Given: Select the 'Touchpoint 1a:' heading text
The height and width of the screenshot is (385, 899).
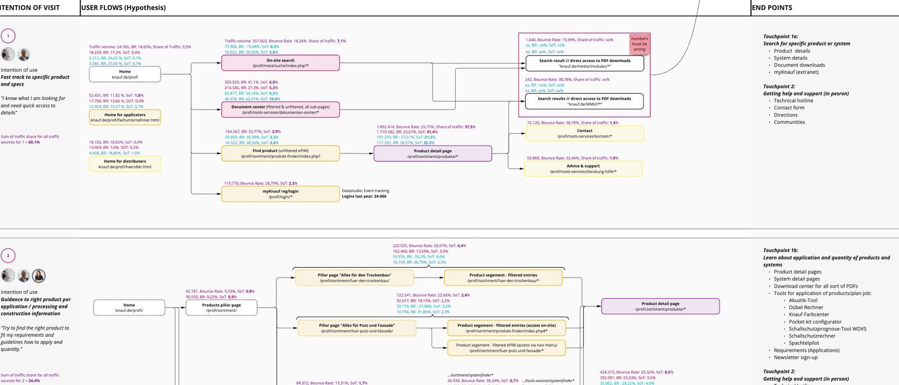Looking at the screenshot, I should (780, 37).
